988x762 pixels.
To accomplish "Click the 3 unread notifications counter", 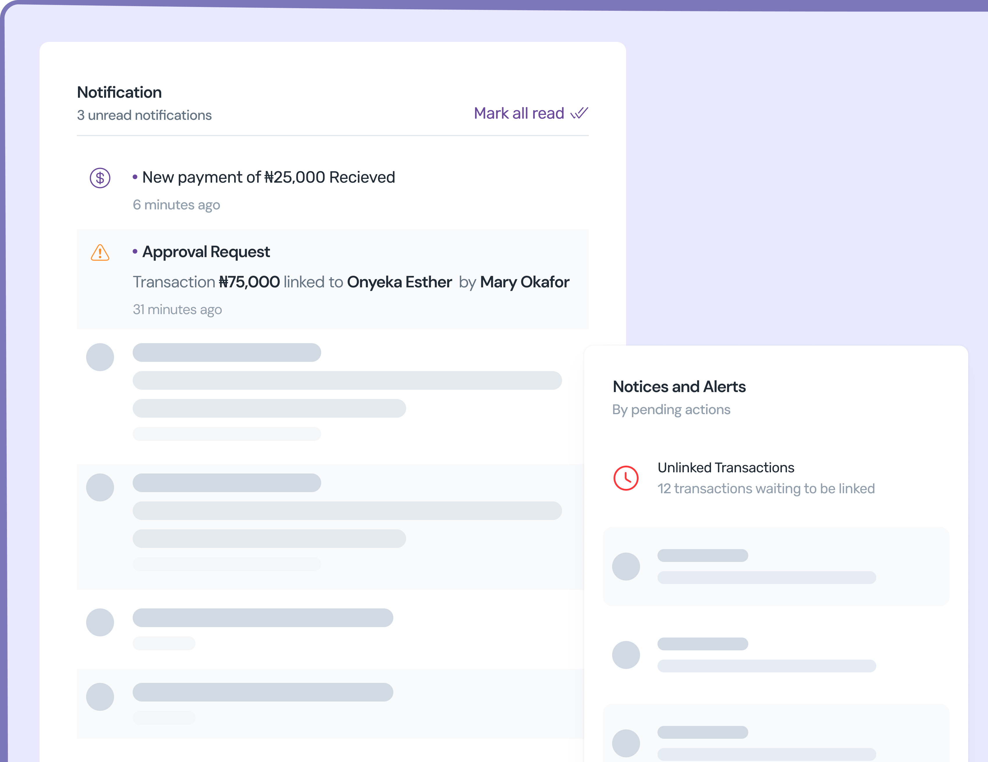I will 144,115.
